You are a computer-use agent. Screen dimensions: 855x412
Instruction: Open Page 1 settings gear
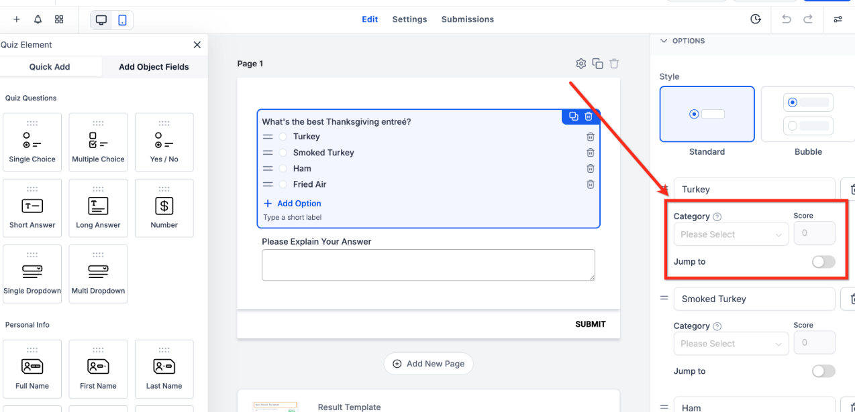tap(581, 64)
